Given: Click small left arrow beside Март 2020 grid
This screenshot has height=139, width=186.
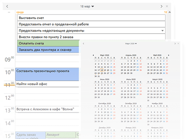Looking at the screenshot, I should (x=93, y=55).
